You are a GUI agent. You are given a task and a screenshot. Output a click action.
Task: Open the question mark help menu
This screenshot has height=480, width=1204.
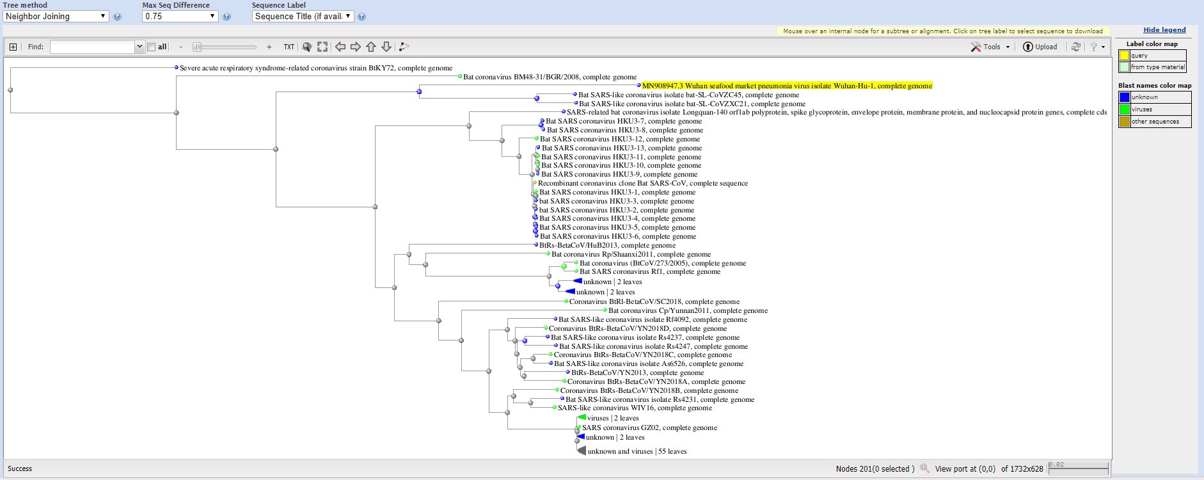[1097, 47]
